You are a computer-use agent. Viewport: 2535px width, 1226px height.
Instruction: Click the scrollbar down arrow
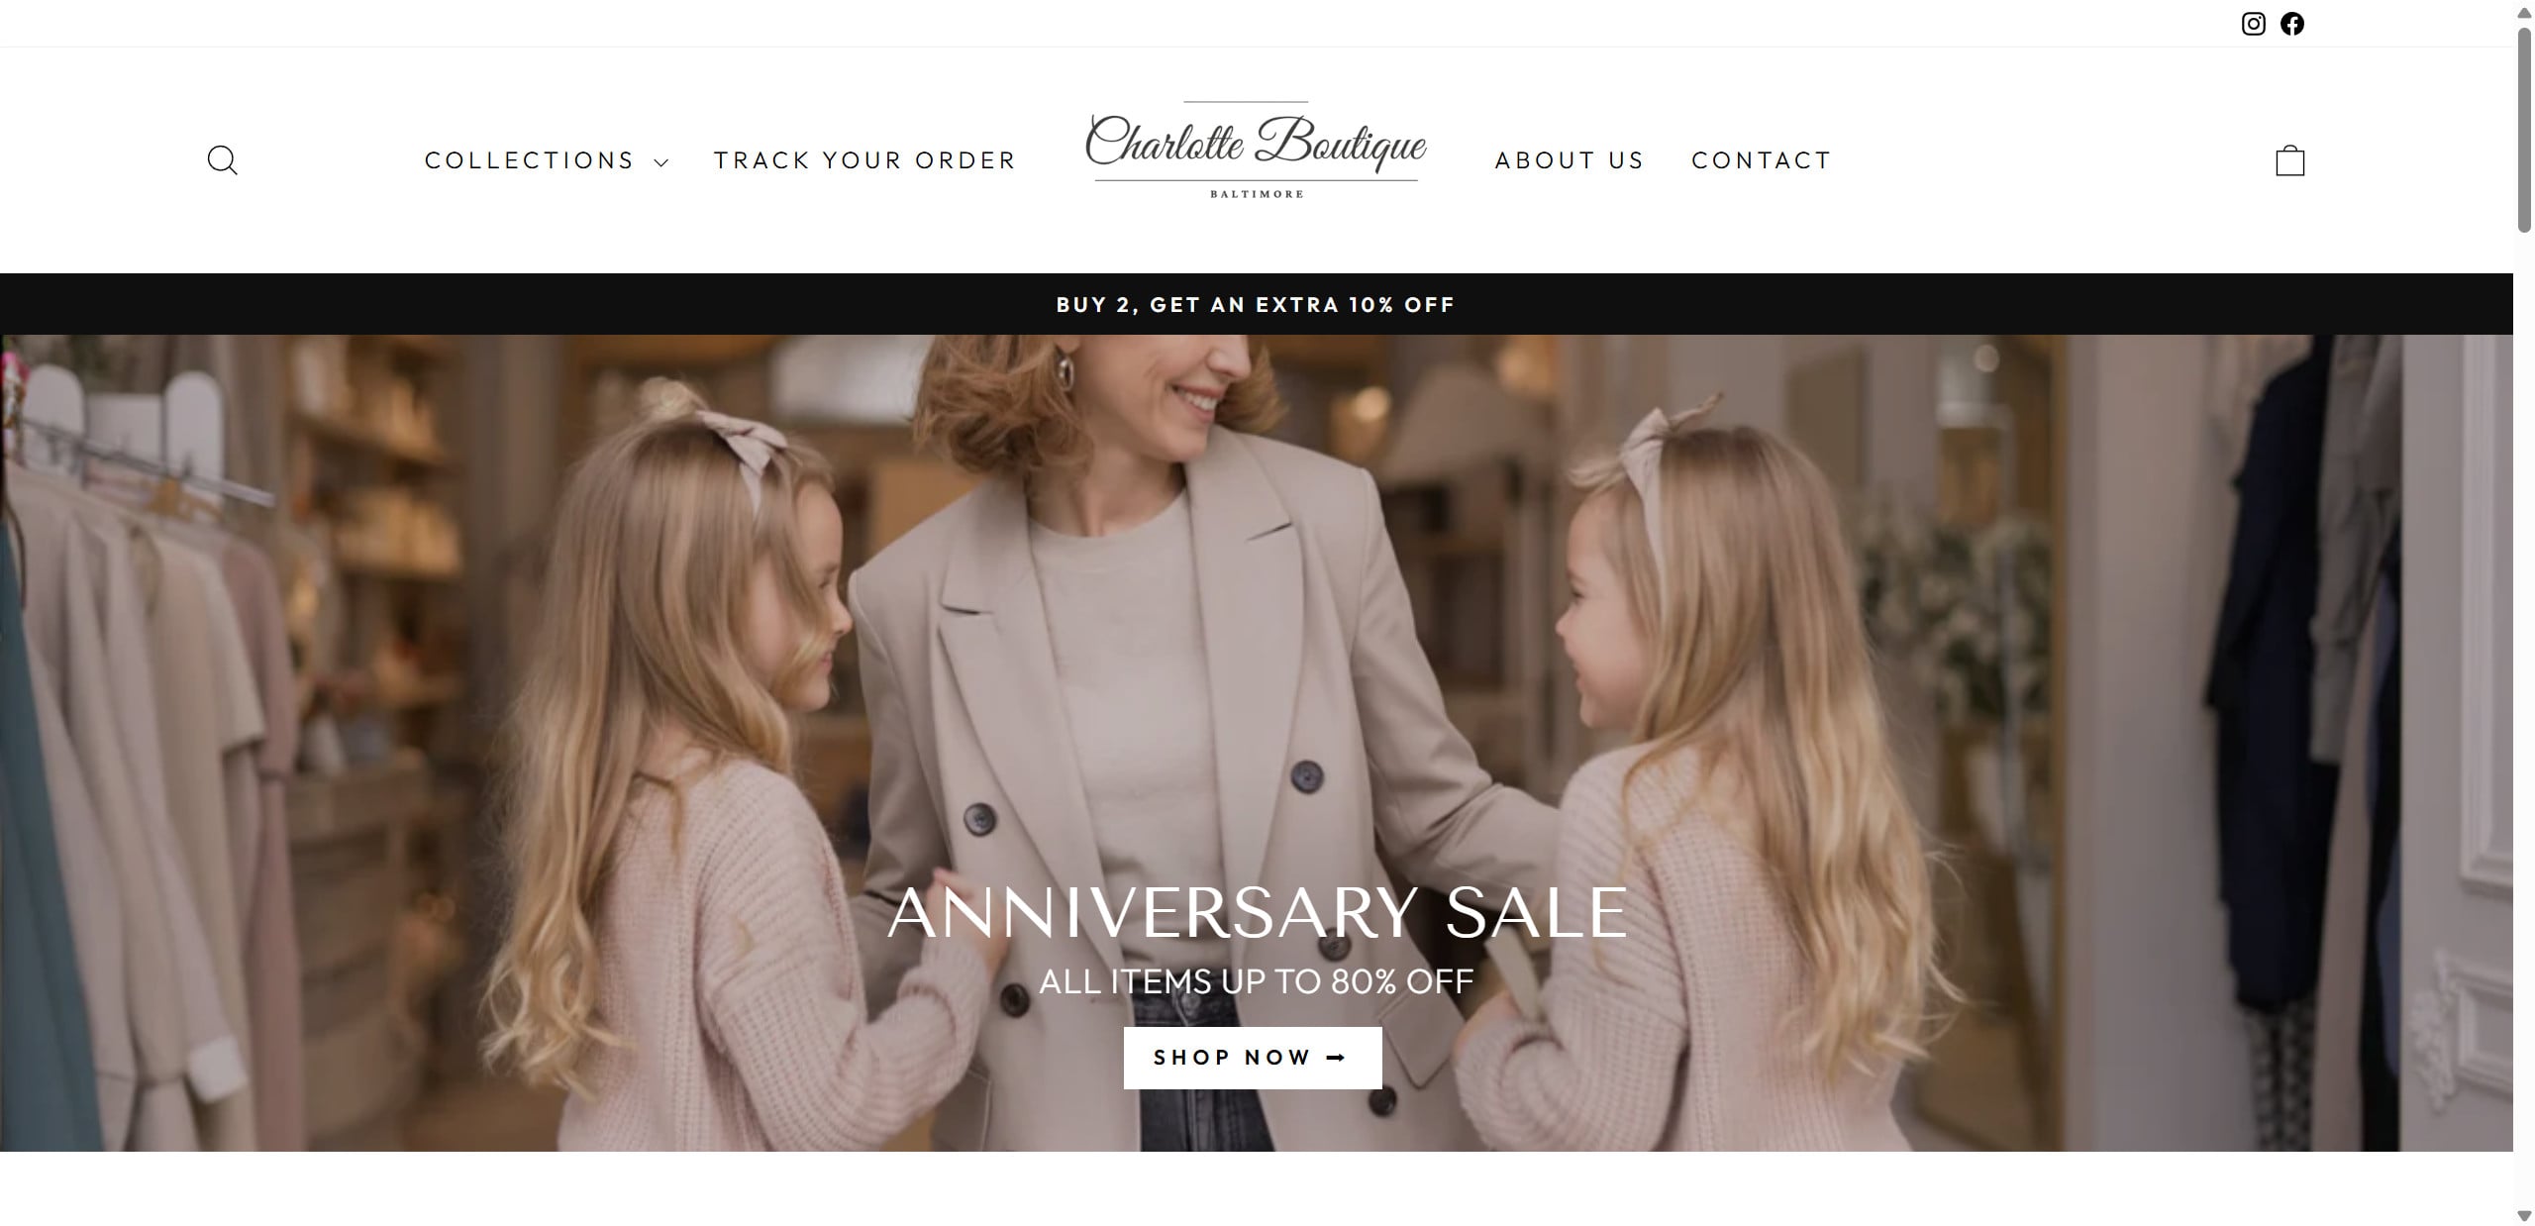coord(2524,1216)
